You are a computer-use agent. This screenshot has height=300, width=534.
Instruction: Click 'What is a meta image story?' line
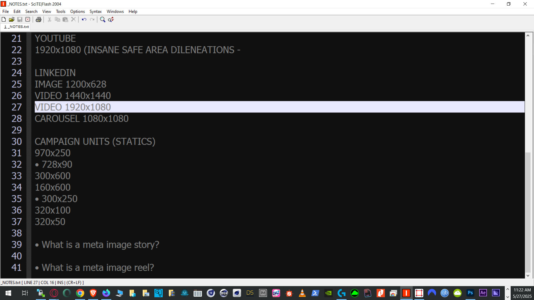point(97,244)
